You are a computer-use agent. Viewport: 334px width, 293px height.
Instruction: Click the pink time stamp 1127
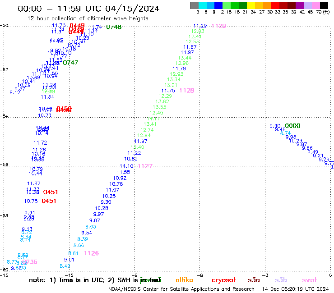click(145, 166)
